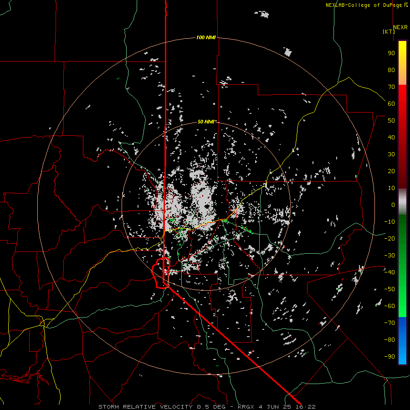Click the 100 NMI range ring label
Image resolution: width=410 pixels, height=410 pixels.
click(x=206, y=37)
